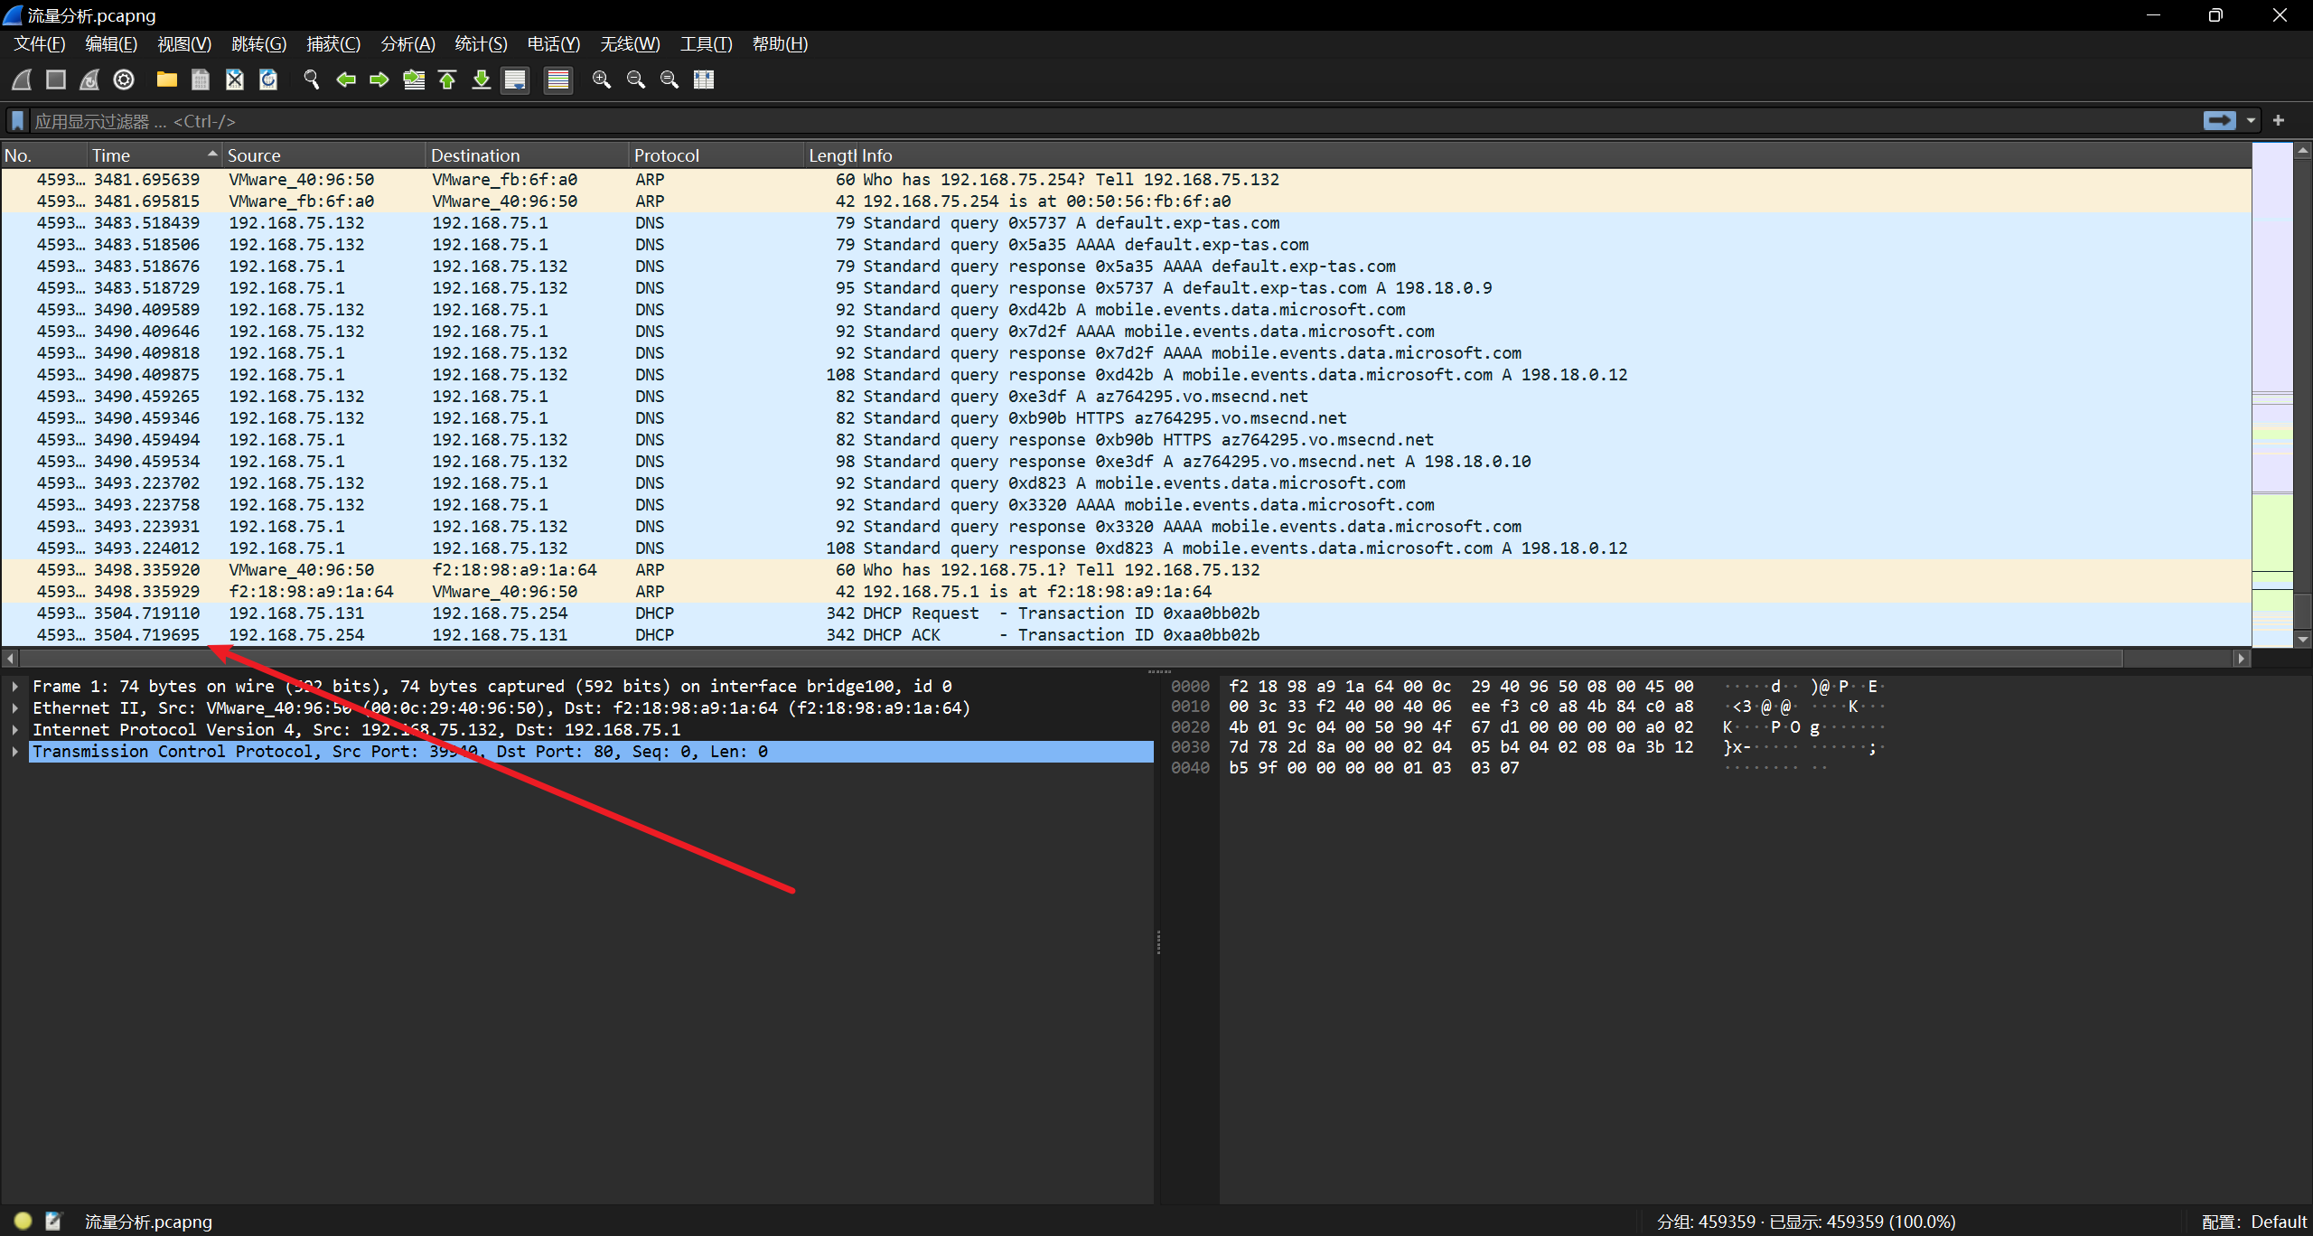Jump to the last packet

pyautogui.click(x=482, y=80)
